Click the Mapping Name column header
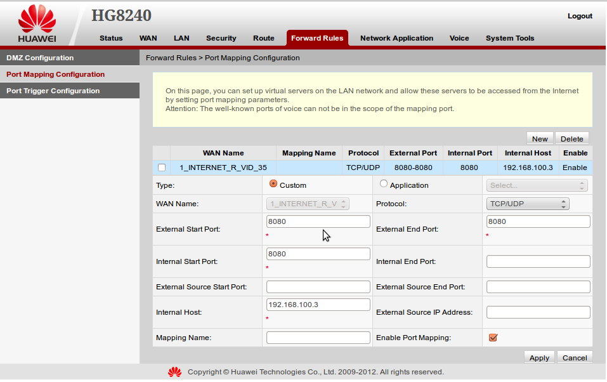This screenshot has height=382, width=607. coord(309,153)
